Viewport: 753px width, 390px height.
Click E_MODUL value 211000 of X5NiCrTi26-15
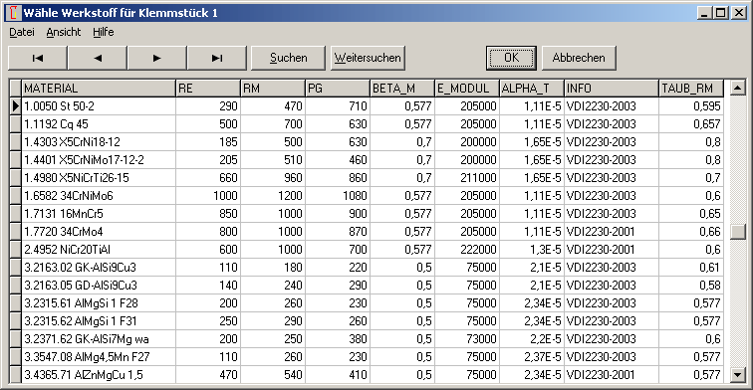pos(467,178)
